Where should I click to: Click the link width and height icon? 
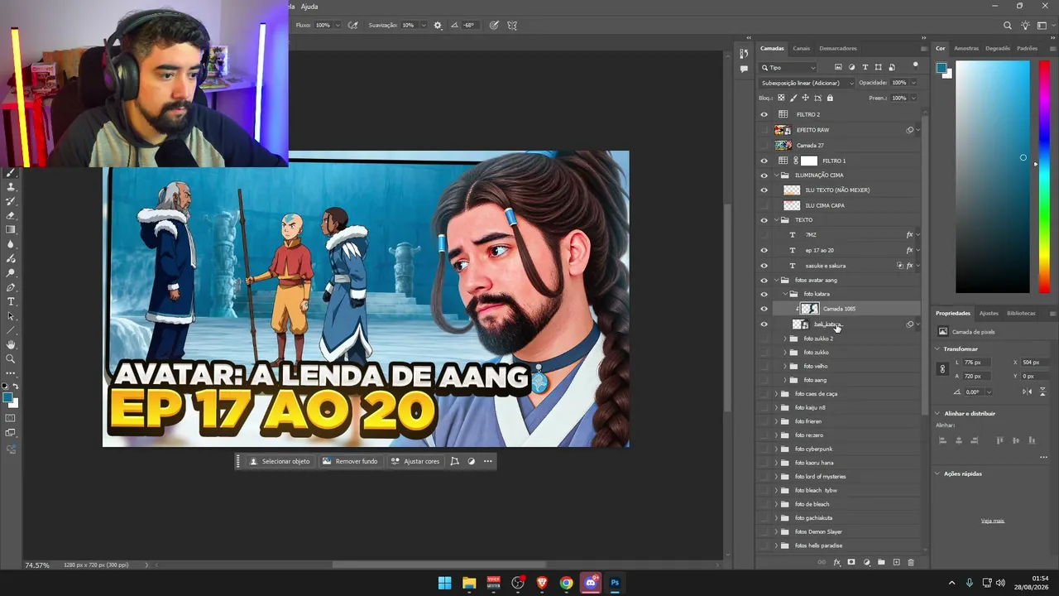[x=942, y=369]
